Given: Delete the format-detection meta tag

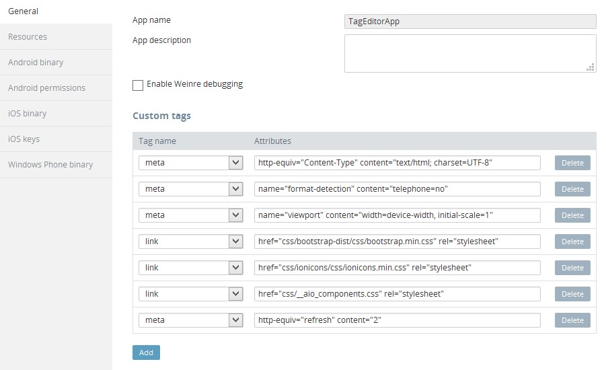Looking at the screenshot, I should (572, 189).
